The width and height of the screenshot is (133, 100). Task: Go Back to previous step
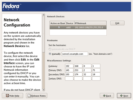click(x=107, y=96)
